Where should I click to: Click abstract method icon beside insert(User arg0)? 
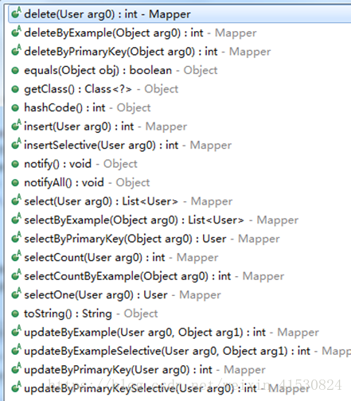16,125
